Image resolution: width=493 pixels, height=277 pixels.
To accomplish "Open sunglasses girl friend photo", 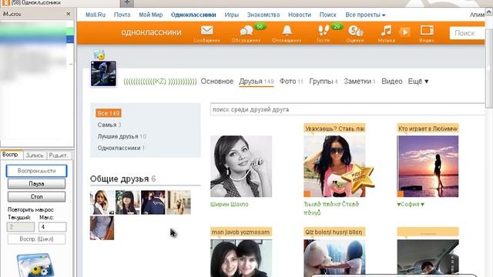I will (x=334, y=166).
